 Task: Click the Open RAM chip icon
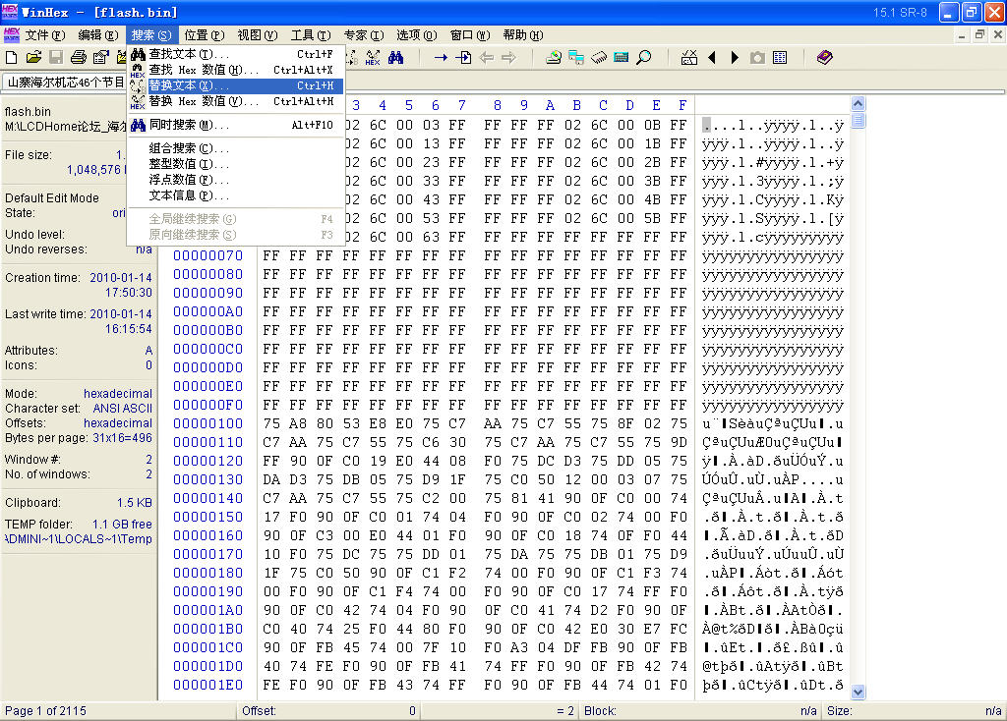coord(599,58)
